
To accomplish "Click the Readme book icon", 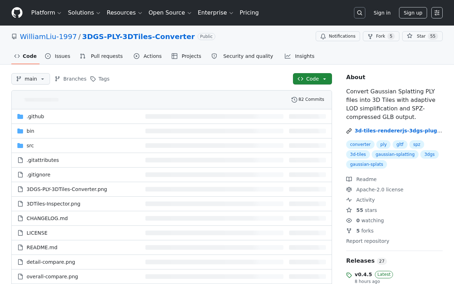I will 349,179.
